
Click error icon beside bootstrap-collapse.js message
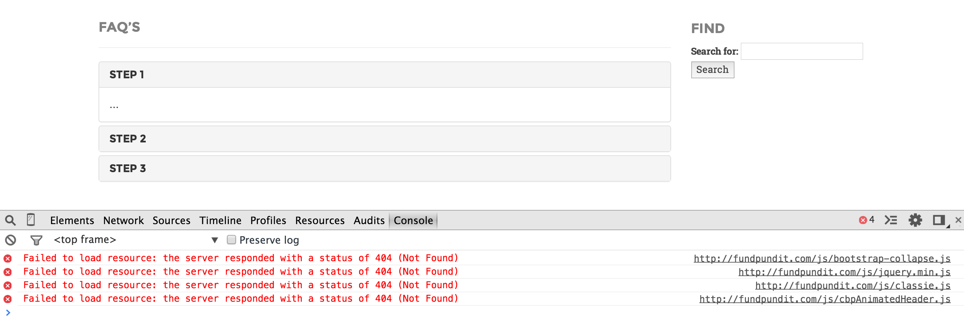(8, 259)
